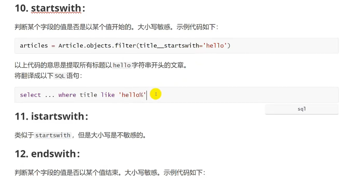Viewport: 358px width, 183px height.
Task: Click the "select" keyword in SQL block
Action: click(30, 95)
